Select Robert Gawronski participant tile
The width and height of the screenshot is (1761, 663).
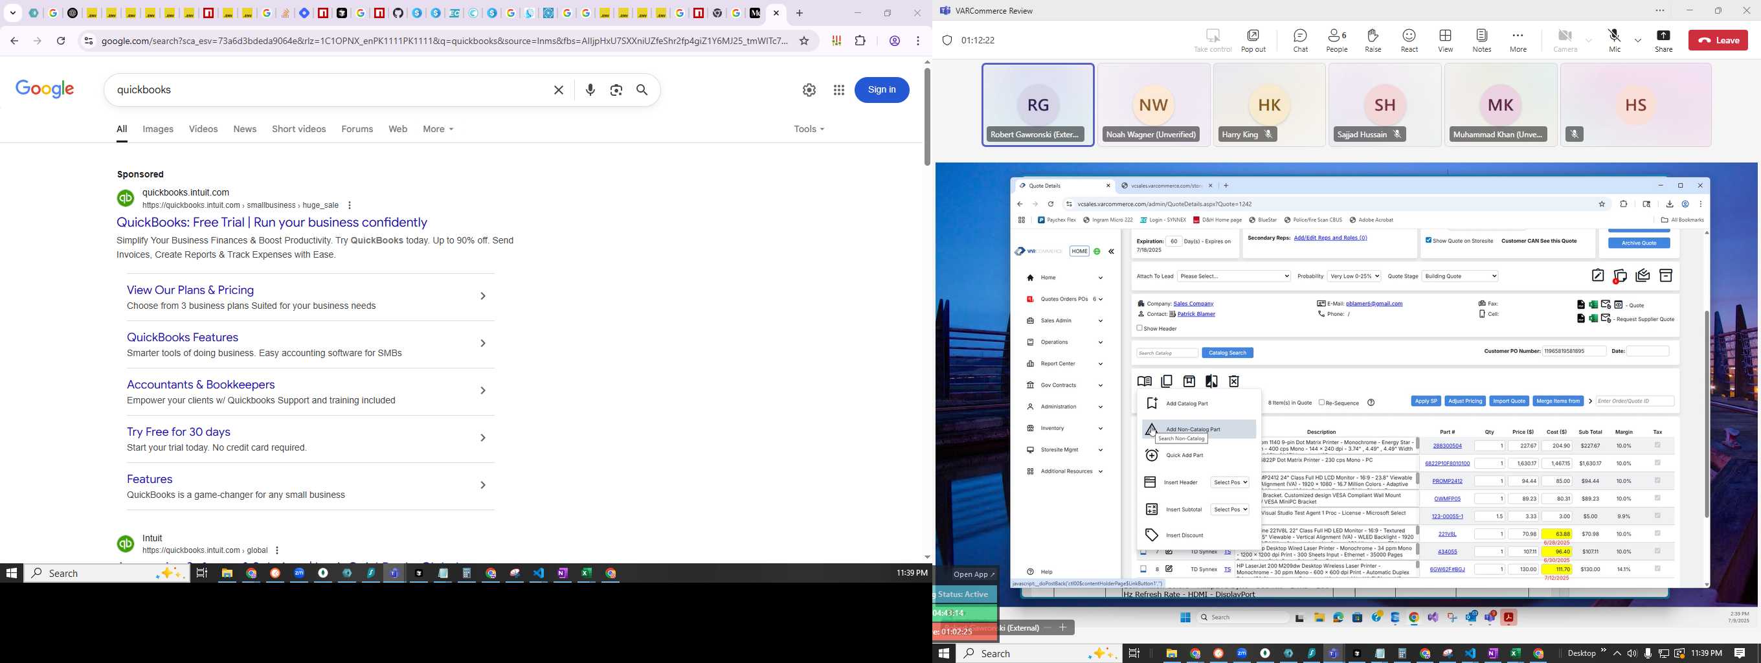pyautogui.click(x=1038, y=105)
